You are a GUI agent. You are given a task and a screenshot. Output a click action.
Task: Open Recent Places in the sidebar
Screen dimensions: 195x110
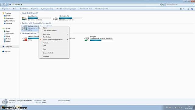point(10,21)
